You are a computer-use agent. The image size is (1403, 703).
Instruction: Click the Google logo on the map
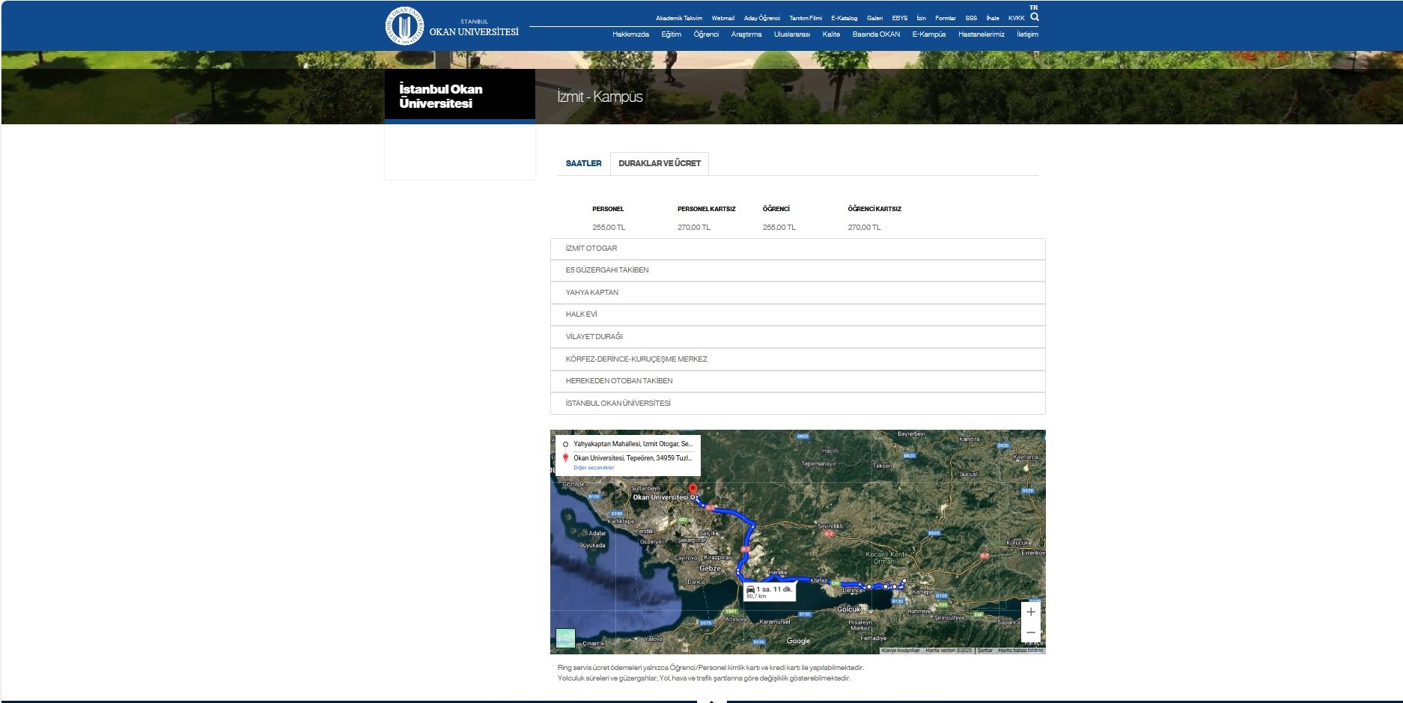(x=798, y=641)
